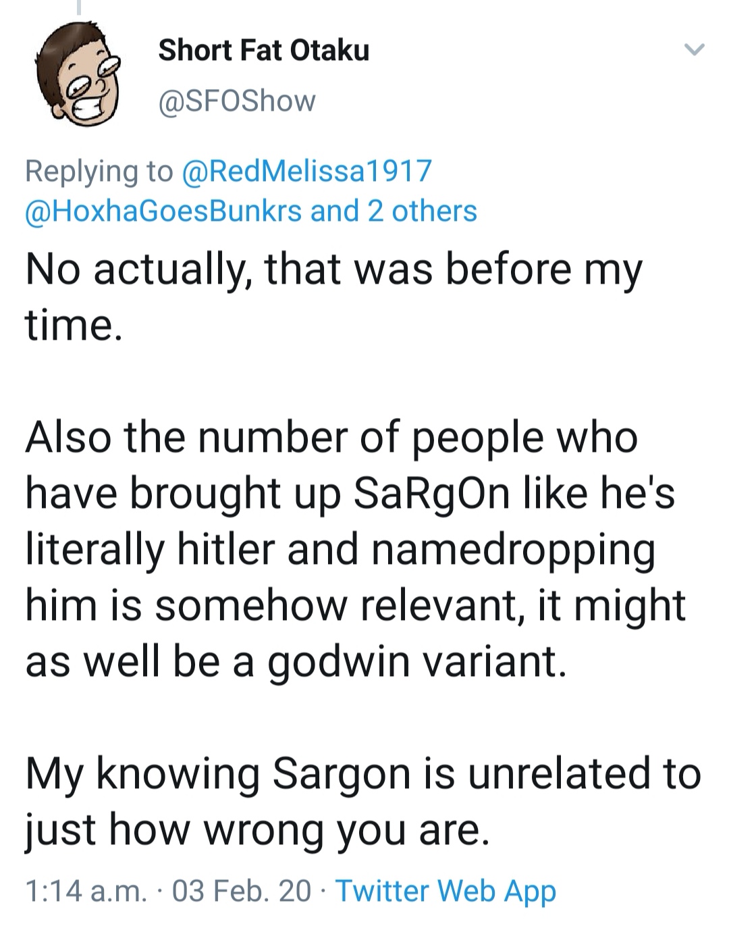Go to the @HoxhaGoesBunkrs profile mention
This screenshot has width=729, height=926.
[x=163, y=211]
